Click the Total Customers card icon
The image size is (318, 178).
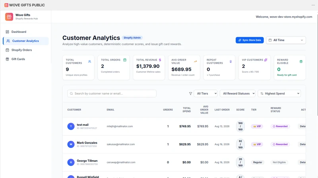point(90,61)
